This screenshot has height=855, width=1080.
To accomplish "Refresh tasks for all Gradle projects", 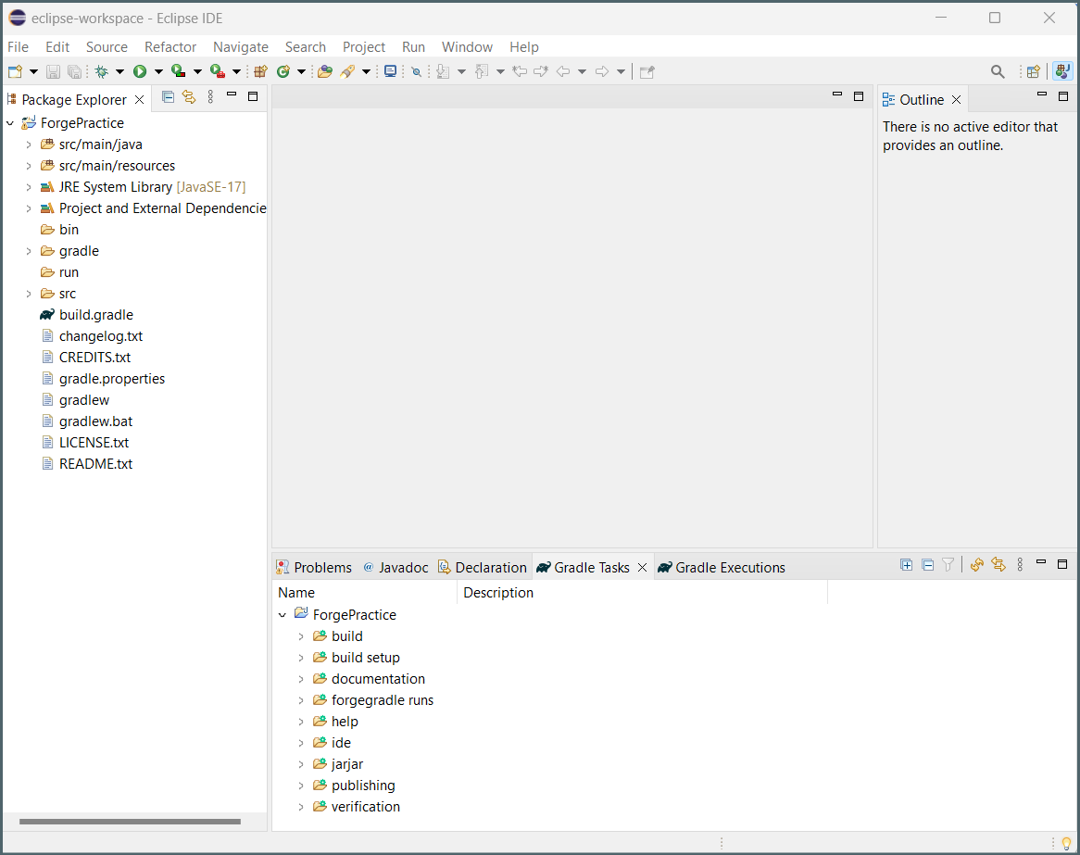I will [x=976, y=565].
